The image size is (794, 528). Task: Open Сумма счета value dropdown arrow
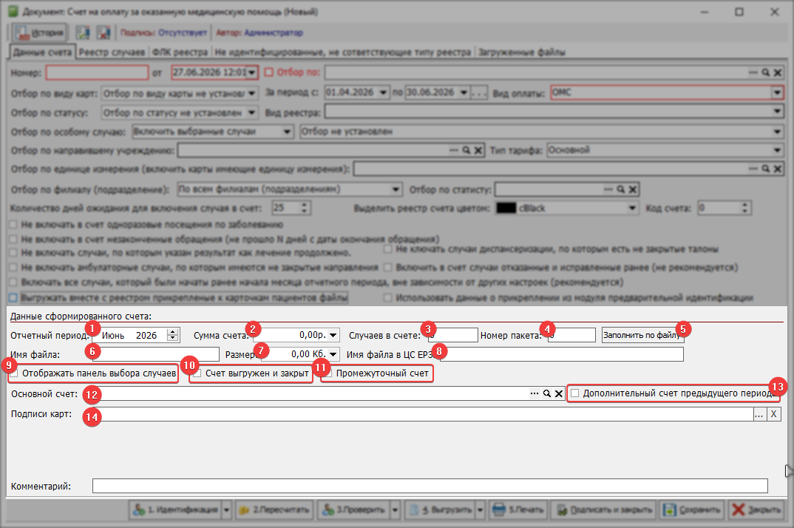[333, 335]
